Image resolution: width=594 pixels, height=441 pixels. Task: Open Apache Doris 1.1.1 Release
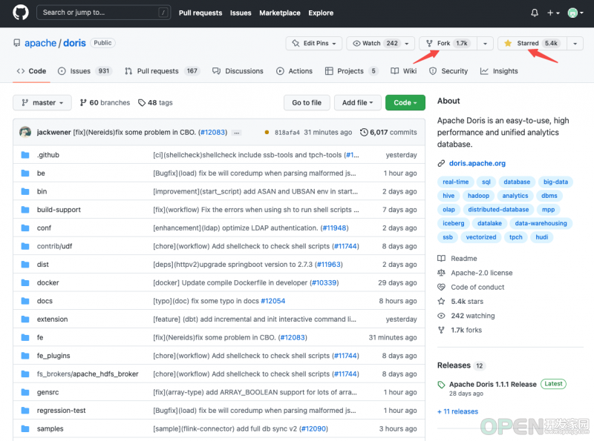pyautogui.click(x=493, y=384)
